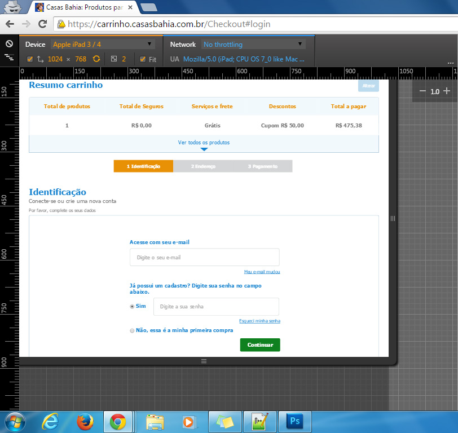Click the browser back arrow
Screen dimensions: 458x433
click(x=10, y=24)
